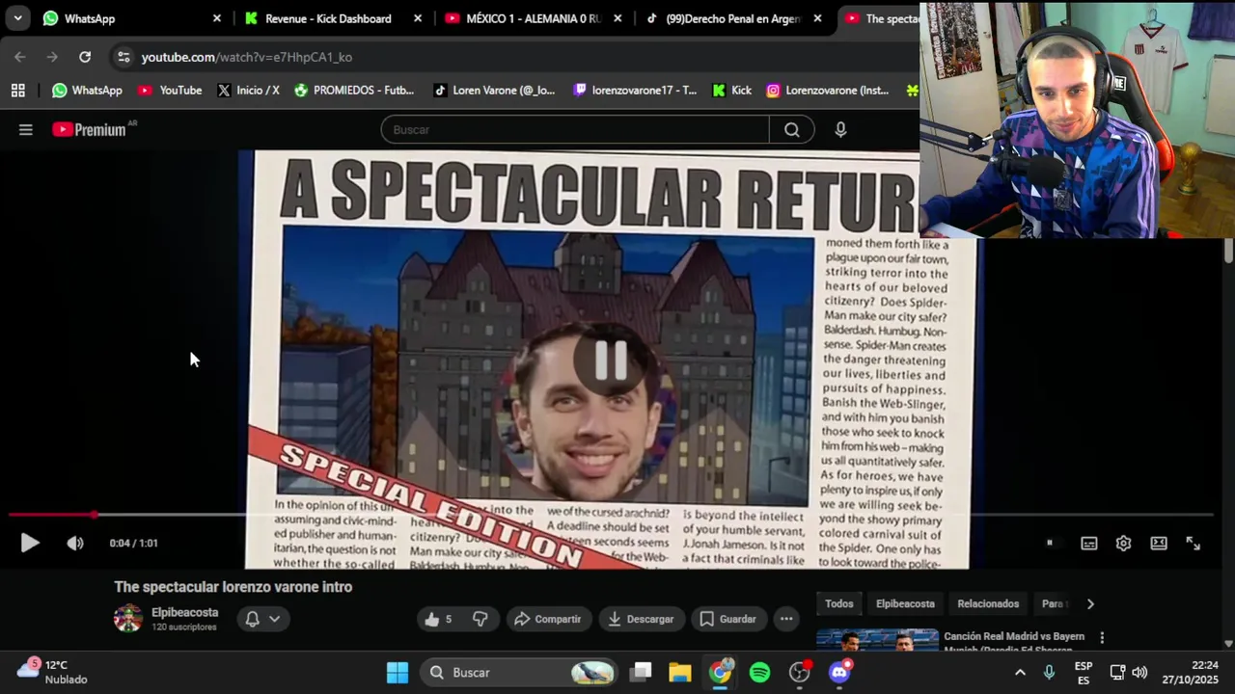Image resolution: width=1235 pixels, height=694 pixels.
Task: Dislike the video with thumbs down
Action: (x=480, y=619)
